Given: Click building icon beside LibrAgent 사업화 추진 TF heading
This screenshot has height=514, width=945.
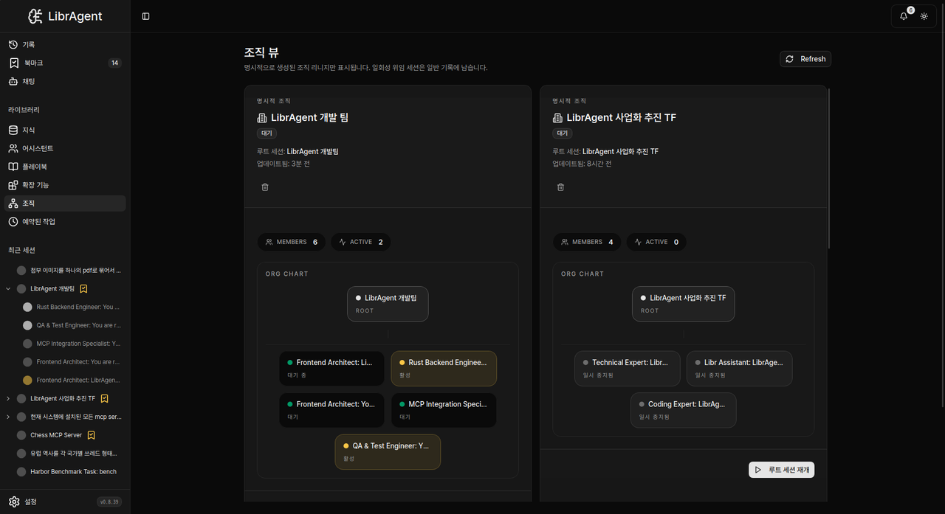Looking at the screenshot, I should (557, 118).
